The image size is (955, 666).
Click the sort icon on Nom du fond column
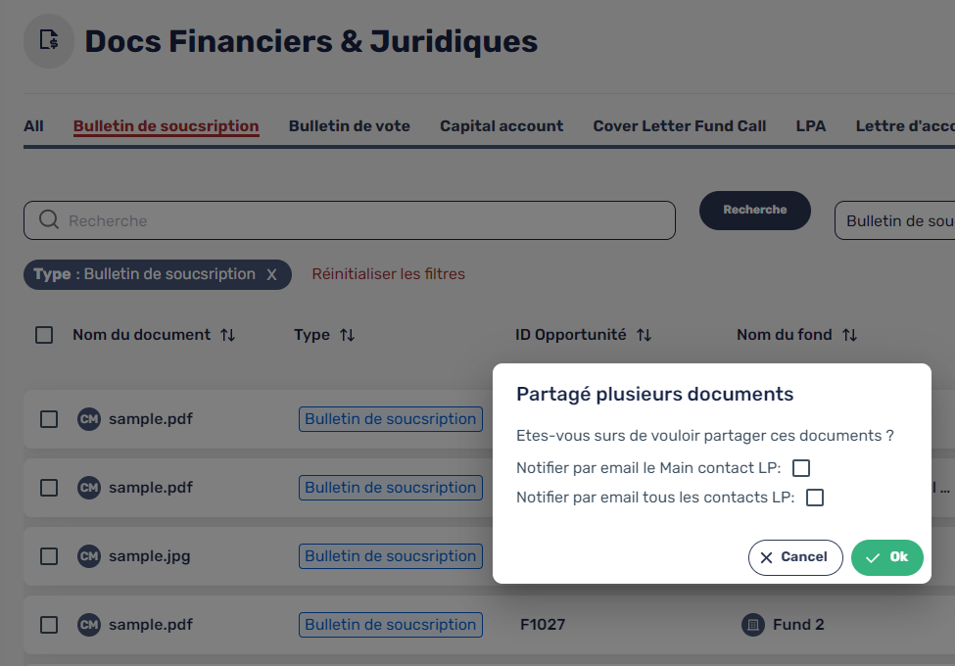coord(848,334)
